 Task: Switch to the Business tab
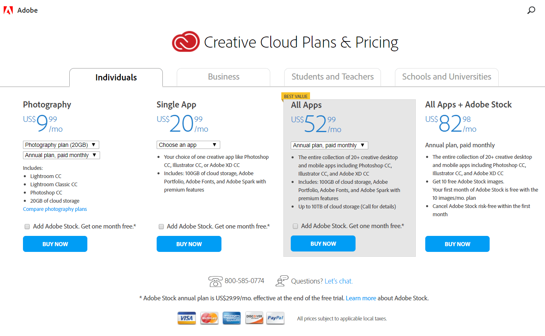(x=223, y=77)
